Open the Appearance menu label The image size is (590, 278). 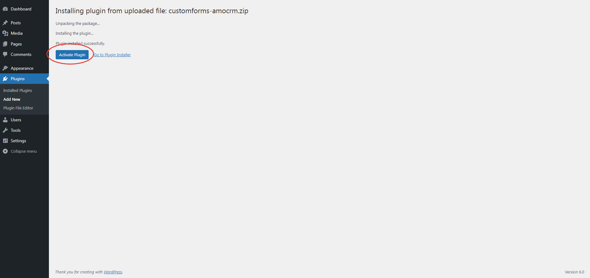tap(22, 68)
